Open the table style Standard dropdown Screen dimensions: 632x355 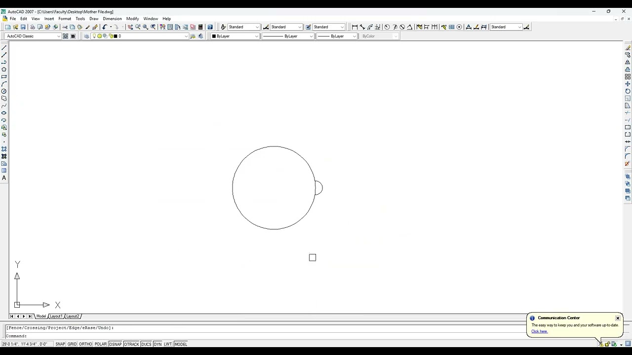click(x=328, y=27)
